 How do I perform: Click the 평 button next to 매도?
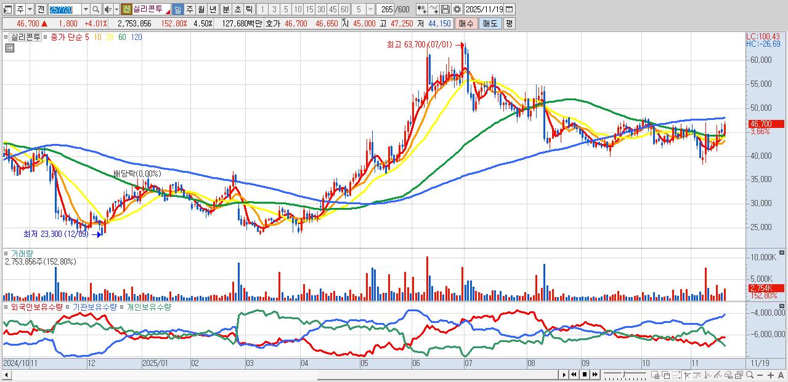click(509, 23)
